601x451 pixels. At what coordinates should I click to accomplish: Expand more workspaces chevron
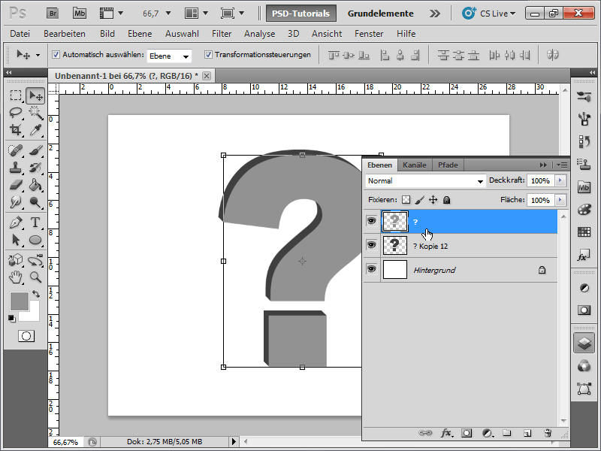[x=435, y=14]
